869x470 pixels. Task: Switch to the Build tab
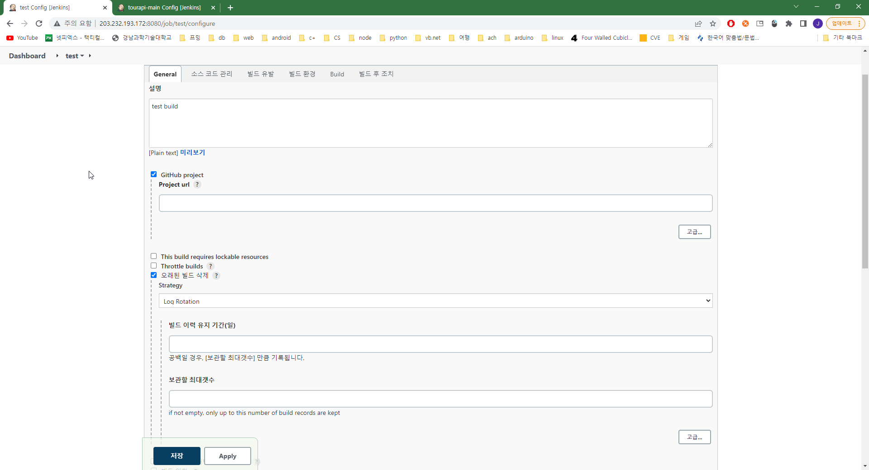[337, 74]
